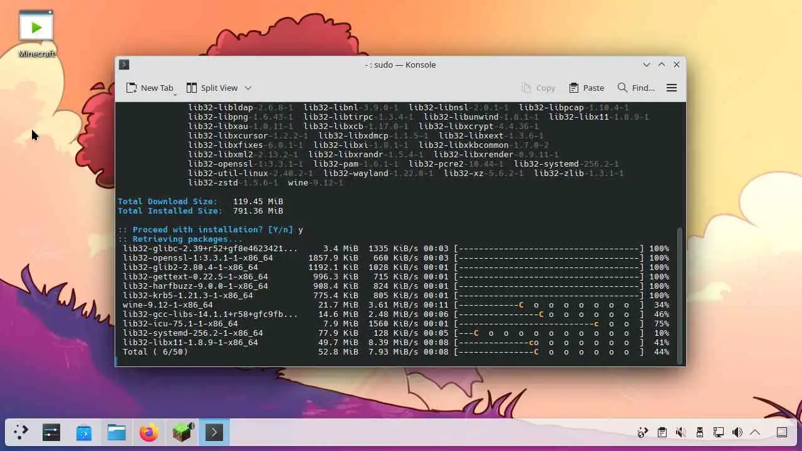Open the display configuration tray icon
802x451 pixels.
coord(719,432)
